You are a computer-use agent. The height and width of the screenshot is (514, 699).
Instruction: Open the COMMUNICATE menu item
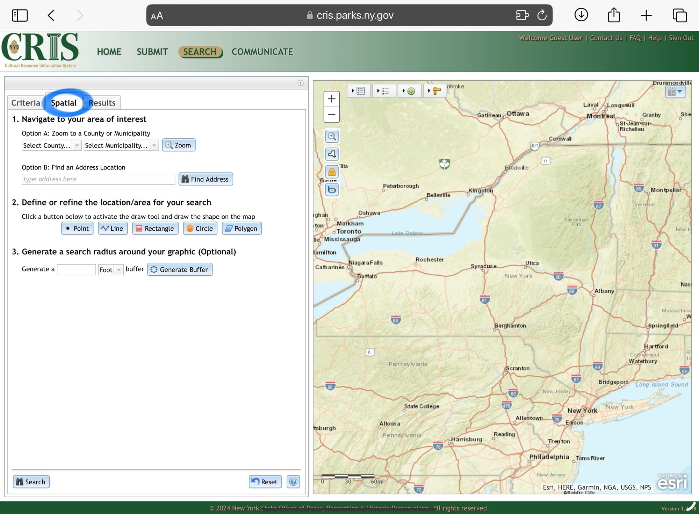(x=262, y=52)
